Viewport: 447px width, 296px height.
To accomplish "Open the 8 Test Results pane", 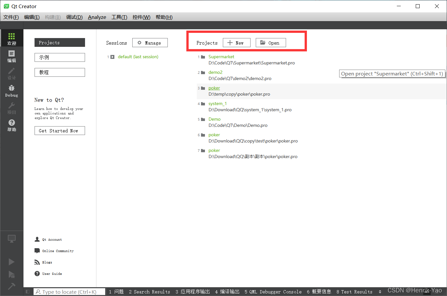I will pos(354,292).
